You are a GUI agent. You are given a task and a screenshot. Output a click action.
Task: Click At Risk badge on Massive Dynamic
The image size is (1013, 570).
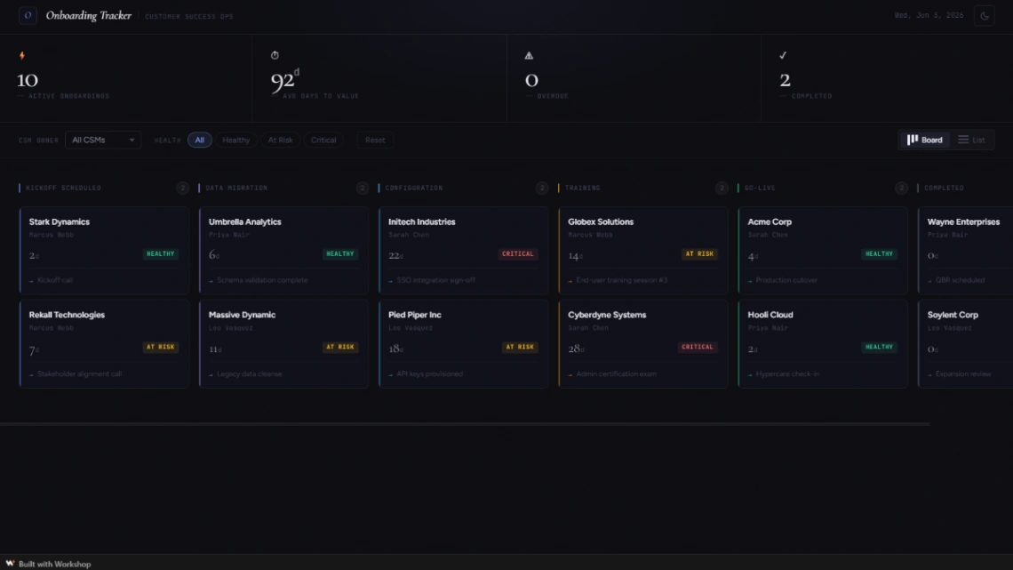click(339, 347)
